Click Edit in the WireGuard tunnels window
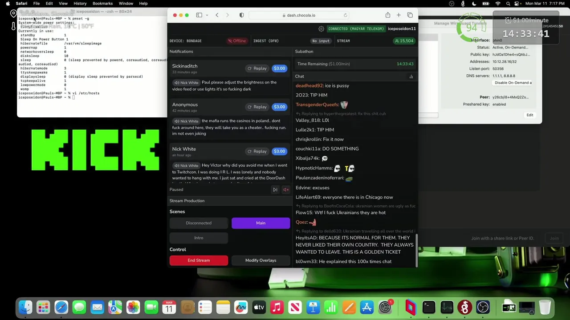This screenshot has width=570, height=320. (530, 115)
